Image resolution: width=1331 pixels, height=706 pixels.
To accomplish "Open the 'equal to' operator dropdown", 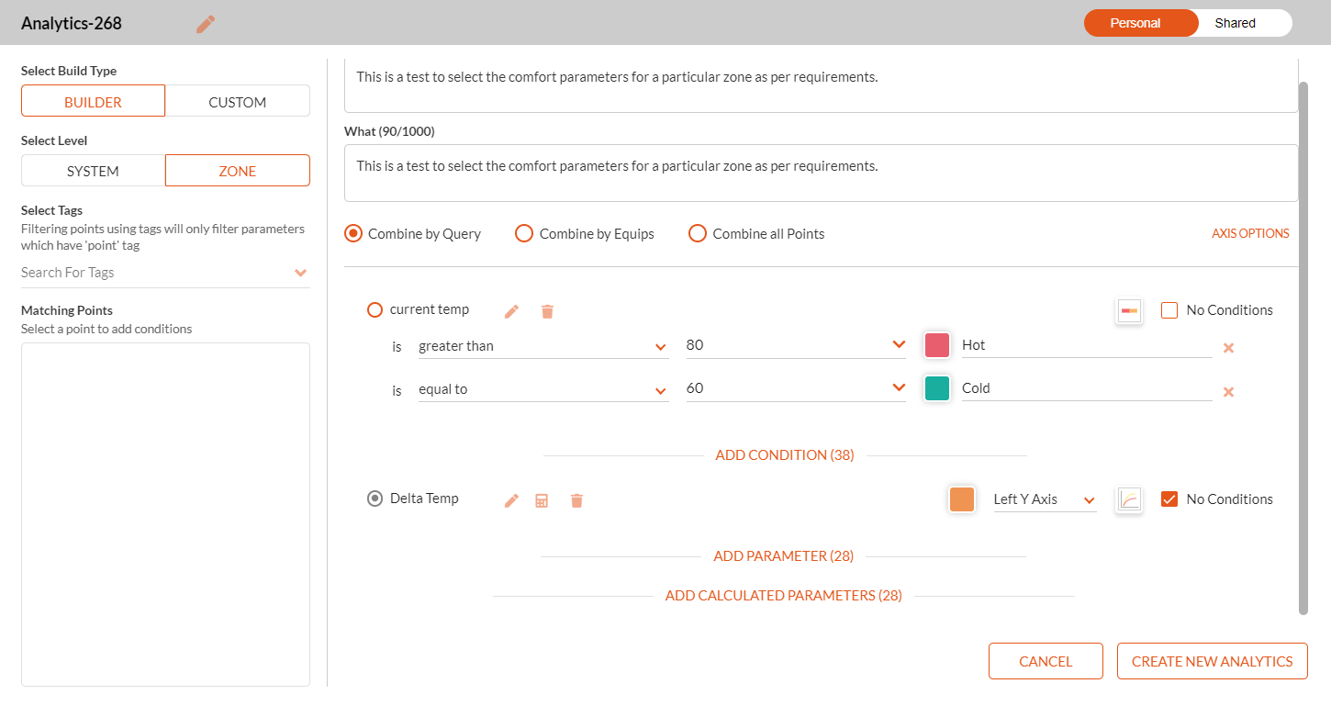I will 543,389.
